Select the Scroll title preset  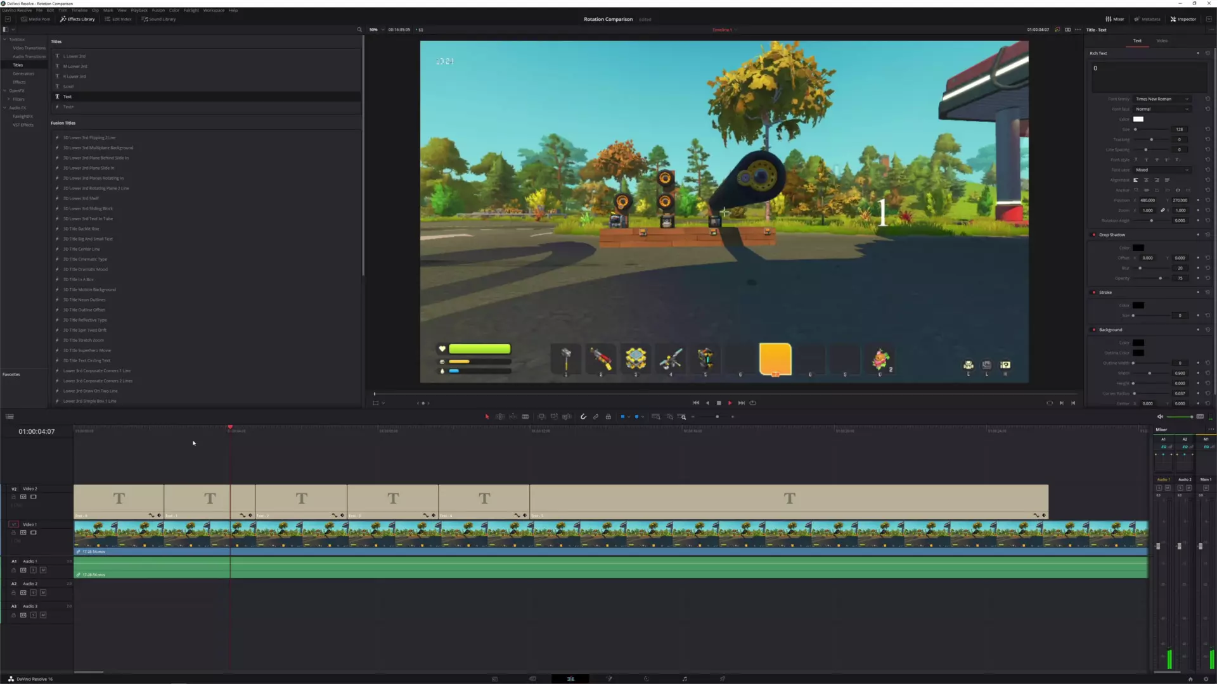pyautogui.click(x=68, y=87)
